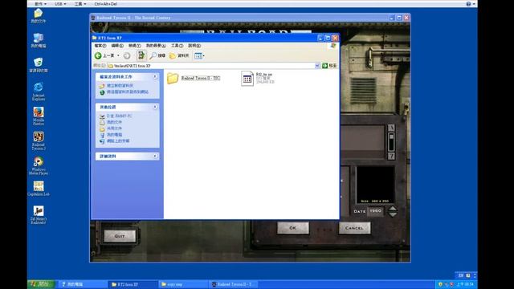This screenshot has width=514, height=289.
Task: Toggle the Folders pane in the toolbar
Action: click(179, 56)
